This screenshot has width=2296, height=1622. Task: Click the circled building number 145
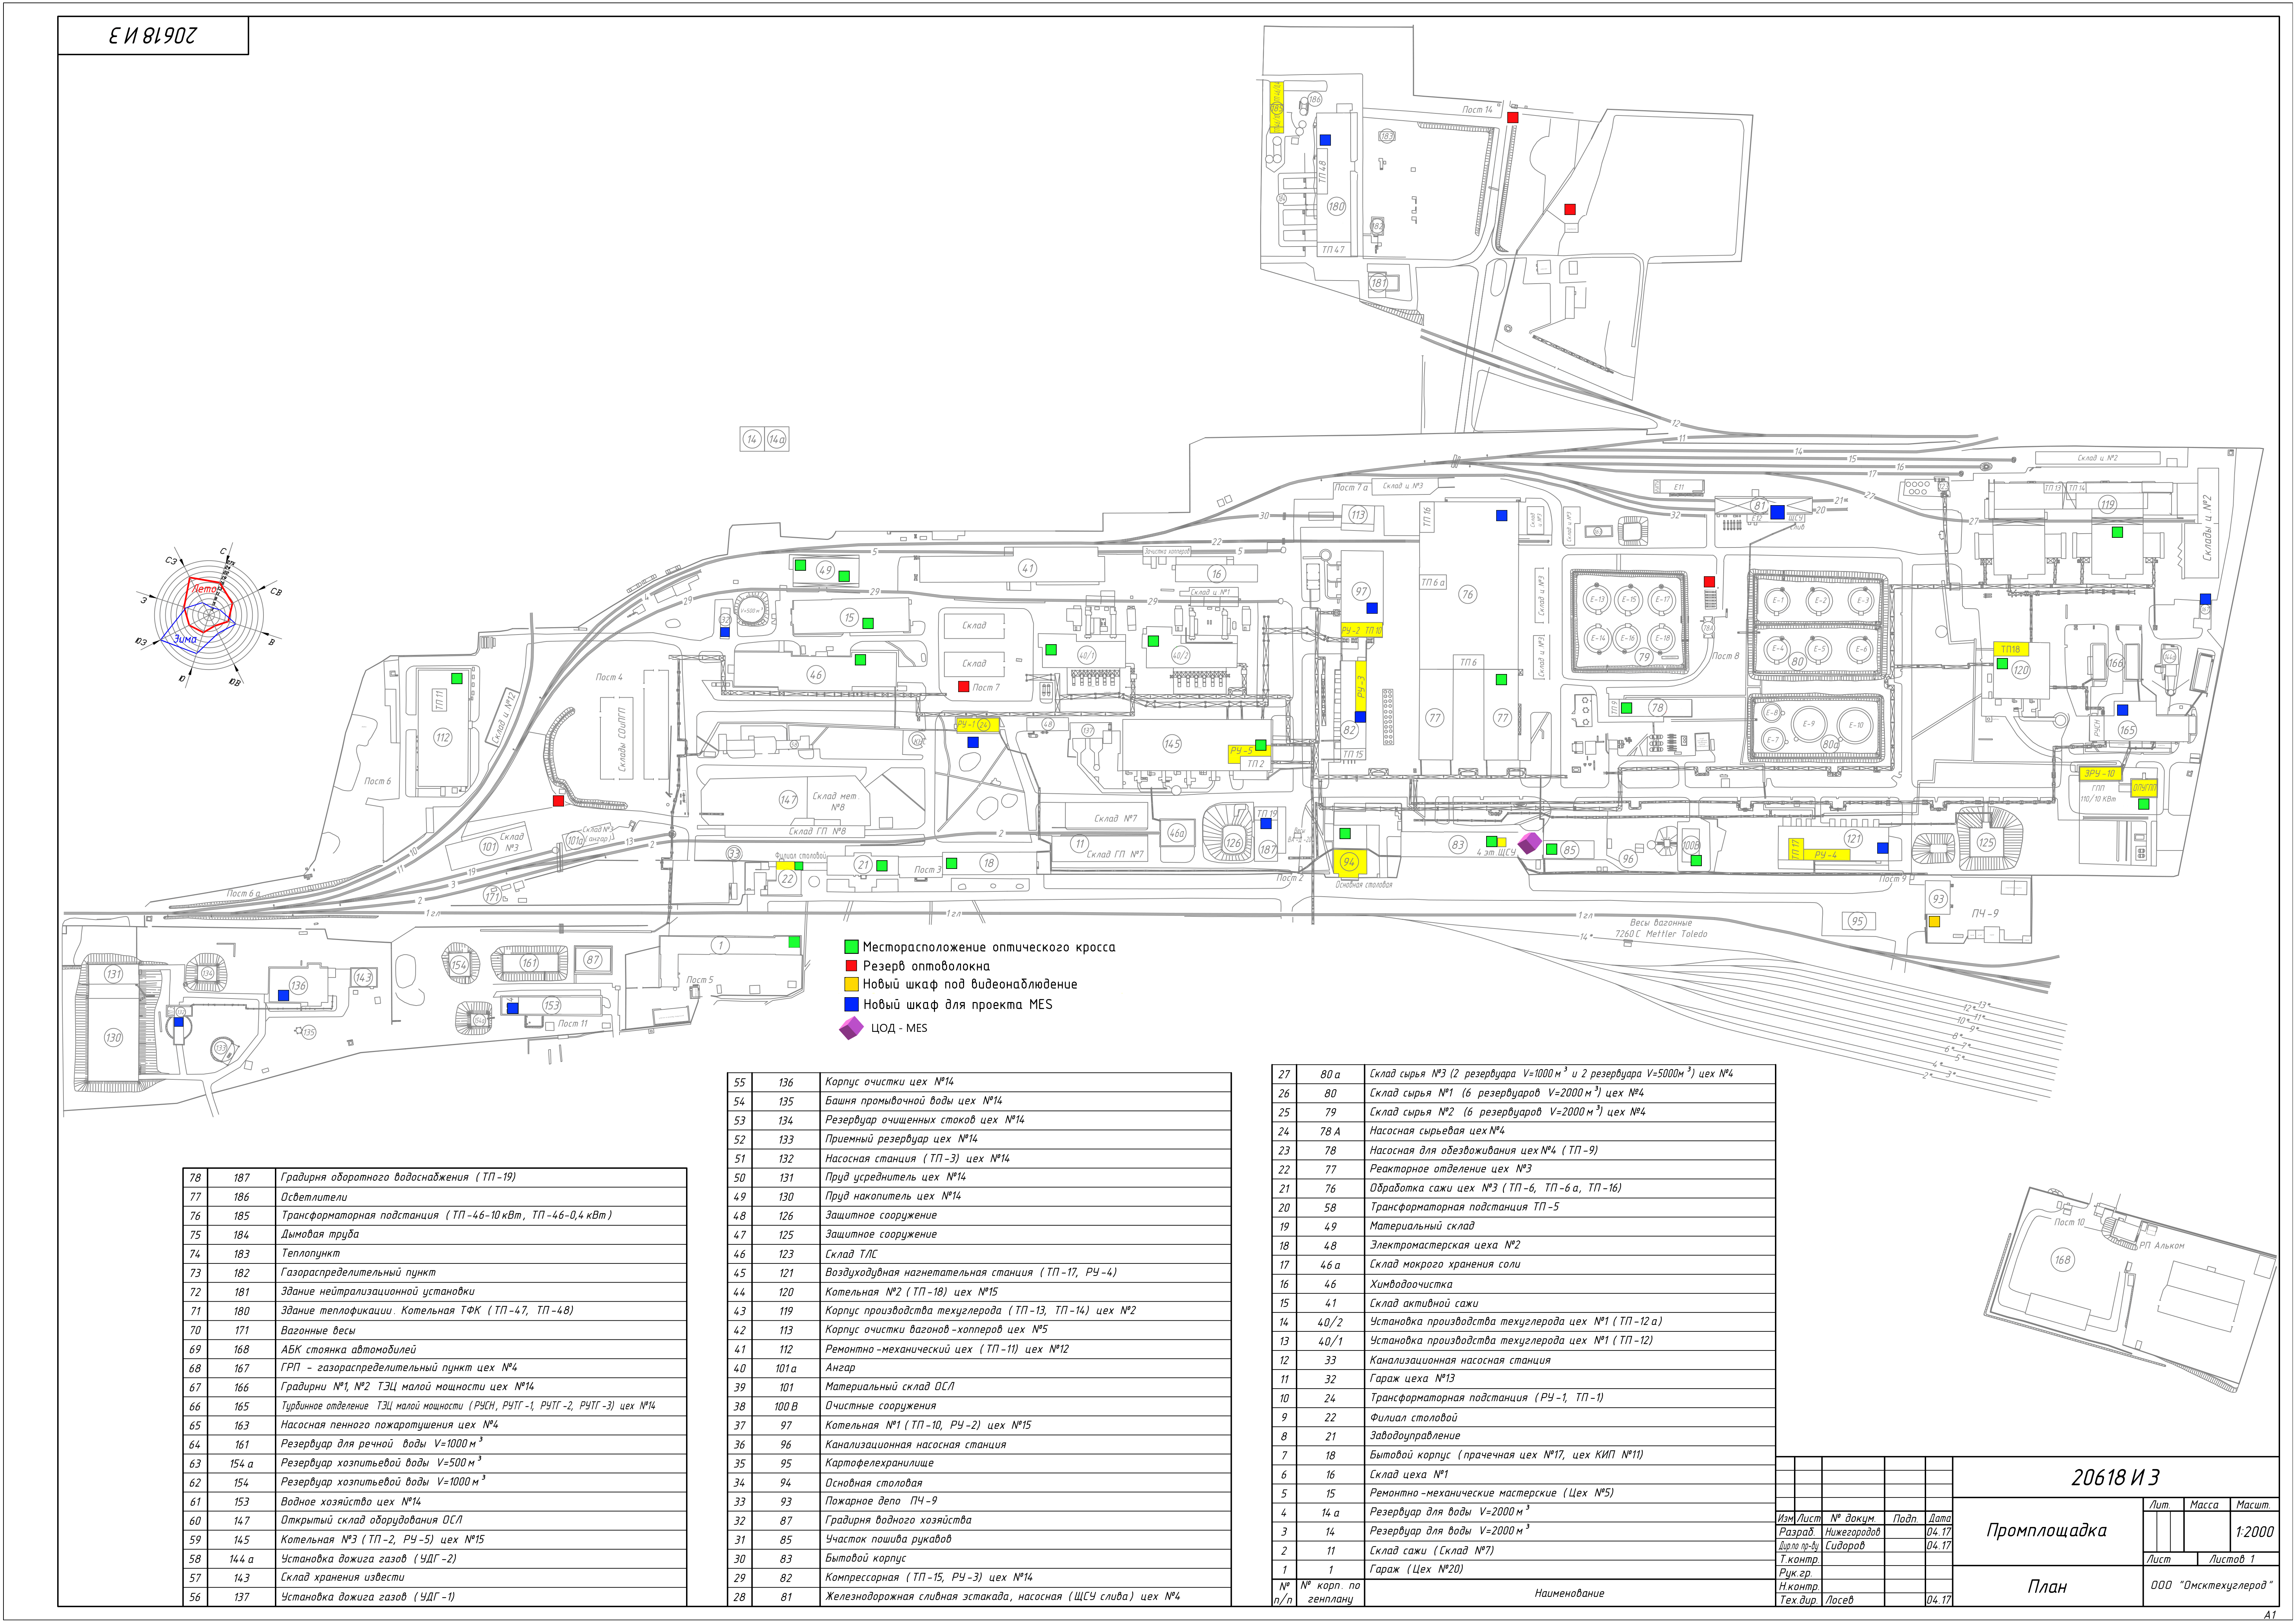(x=1172, y=744)
